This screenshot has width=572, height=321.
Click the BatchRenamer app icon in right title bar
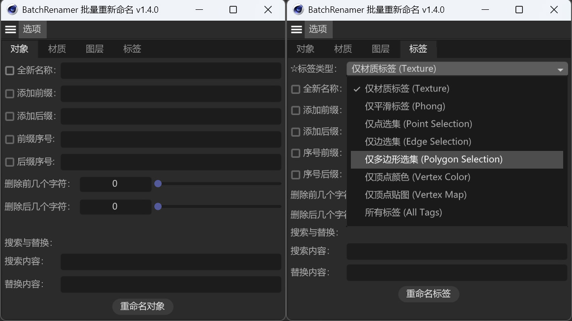click(x=297, y=9)
